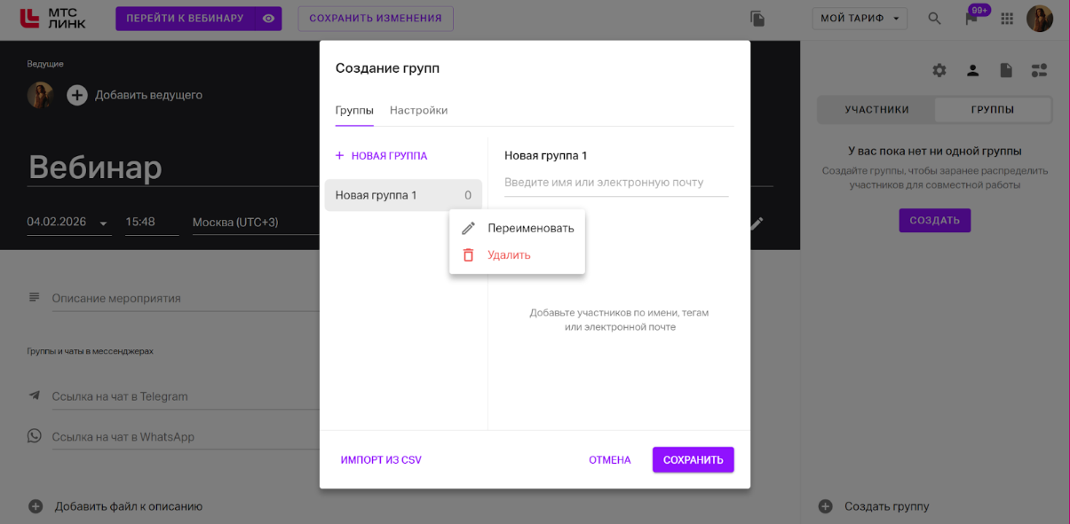Click the participant person icon in right panel

(x=972, y=70)
